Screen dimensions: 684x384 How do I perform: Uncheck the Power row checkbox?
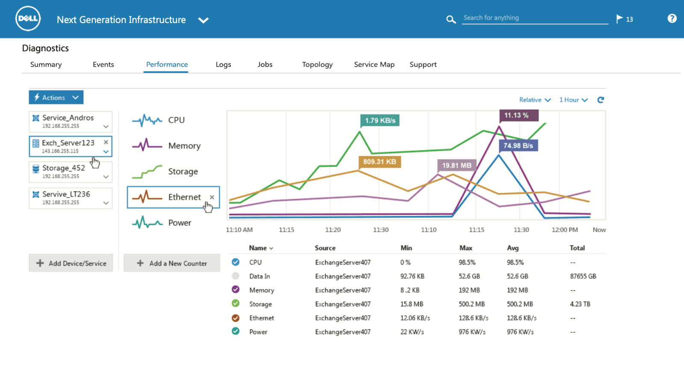[236, 331]
